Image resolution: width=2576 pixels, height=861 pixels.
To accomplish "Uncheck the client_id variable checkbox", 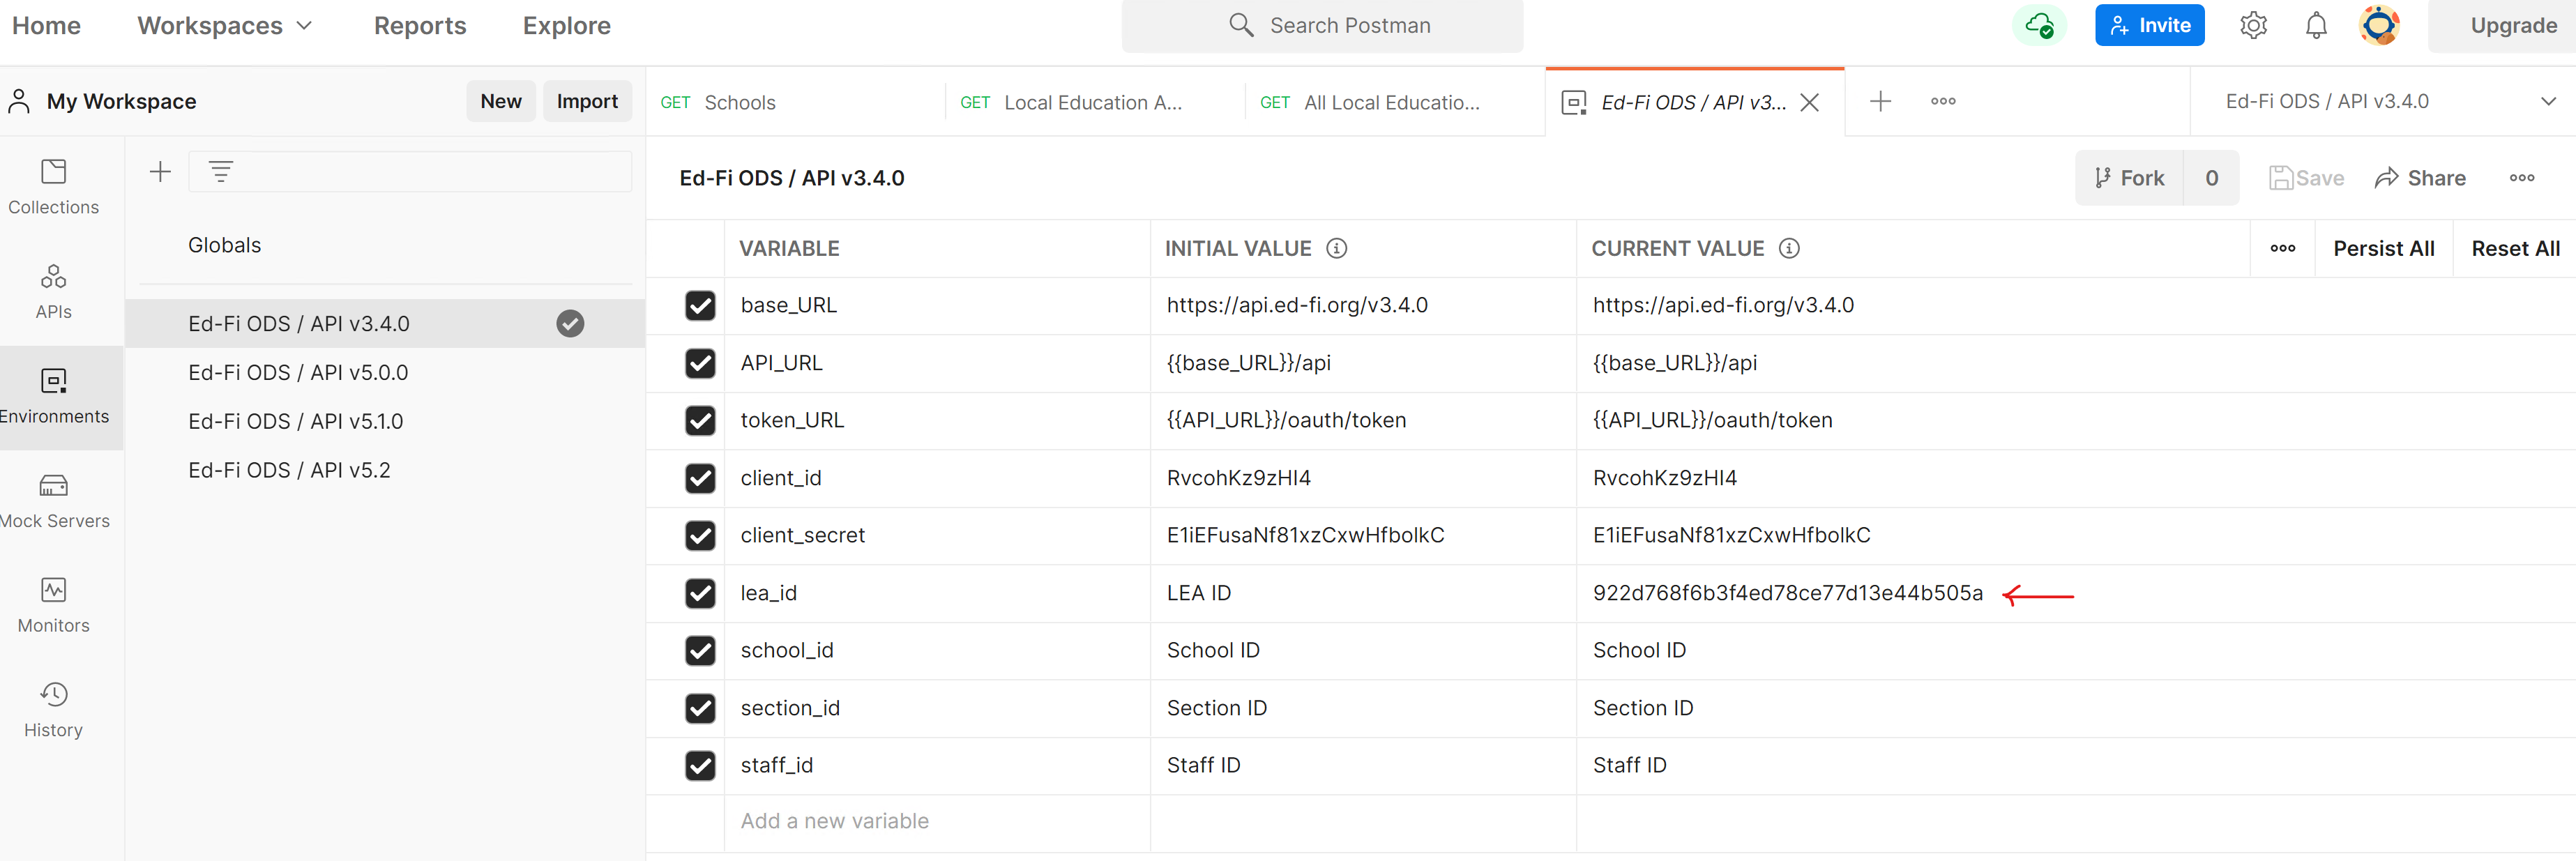I will 700,478.
